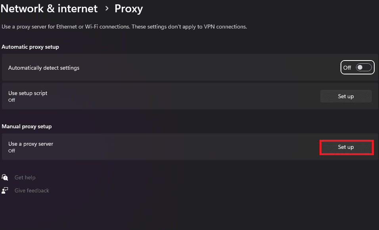Click the highlighted Set up button
Screen dimensions: 379x230
tap(346, 147)
